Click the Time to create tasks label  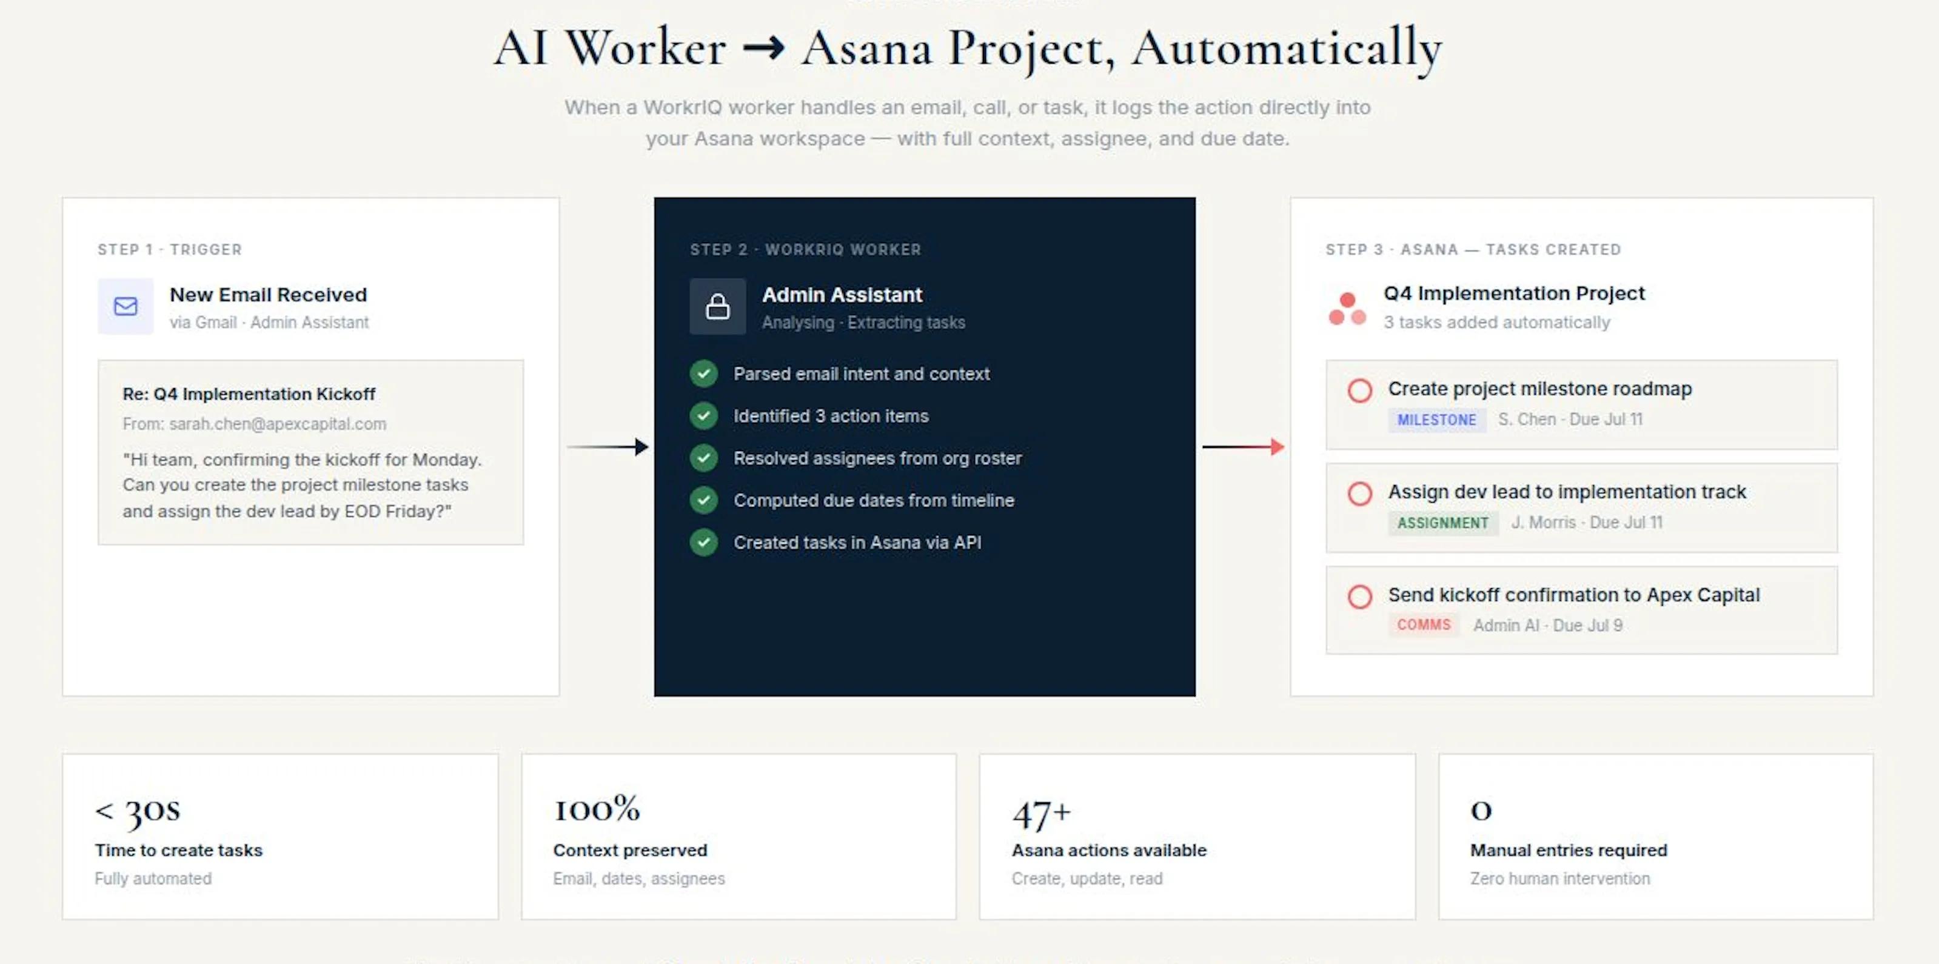tap(178, 851)
